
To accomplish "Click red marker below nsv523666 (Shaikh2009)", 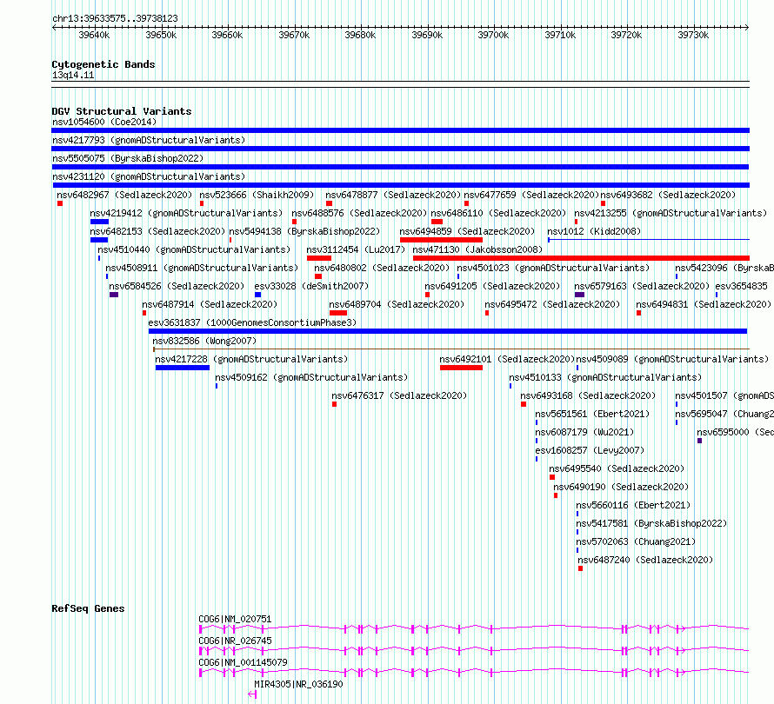I will pos(202,203).
